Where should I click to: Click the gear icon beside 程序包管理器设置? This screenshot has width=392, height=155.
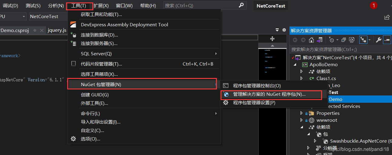226,103
